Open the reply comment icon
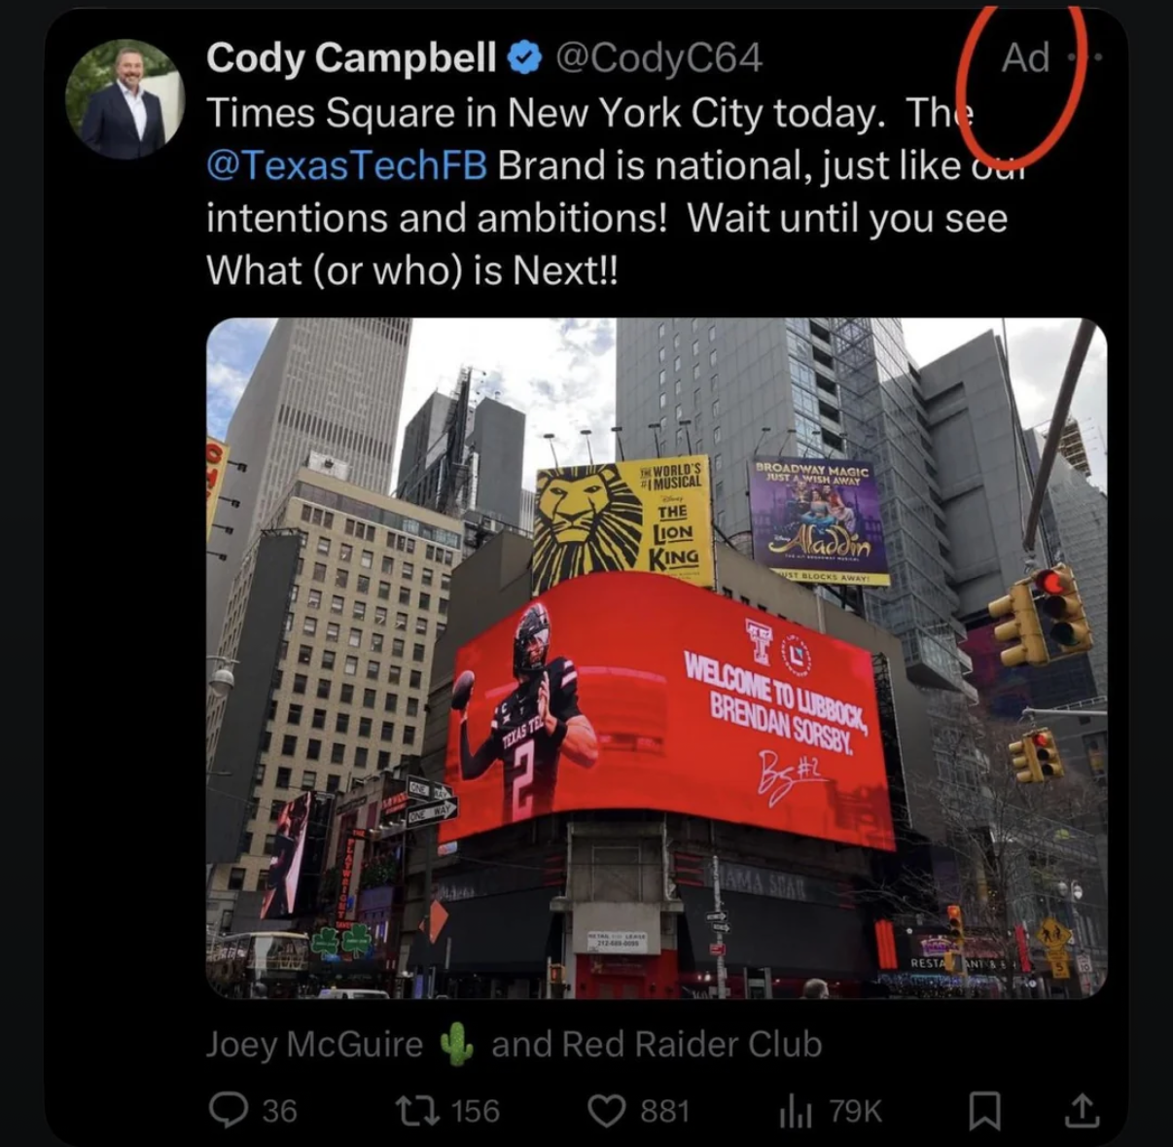 pyautogui.click(x=229, y=1110)
